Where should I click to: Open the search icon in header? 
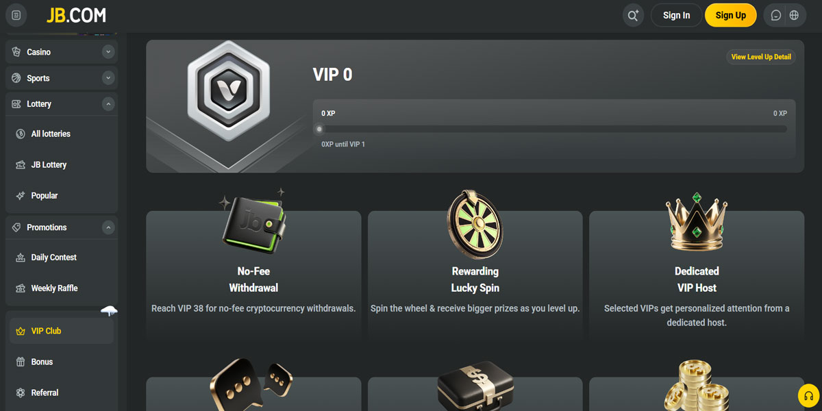point(633,16)
